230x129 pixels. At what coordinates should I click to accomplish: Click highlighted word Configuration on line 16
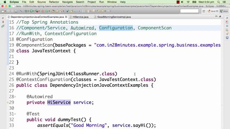(x=116, y=28)
